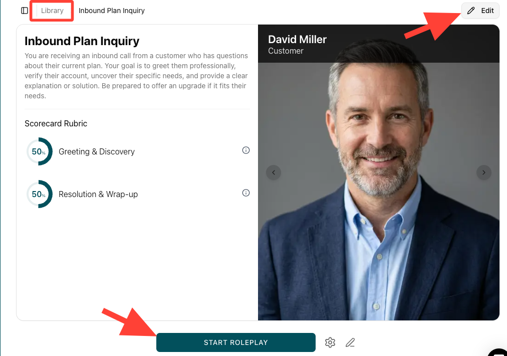Show previous customer persona
The height and width of the screenshot is (356, 507).
click(274, 172)
